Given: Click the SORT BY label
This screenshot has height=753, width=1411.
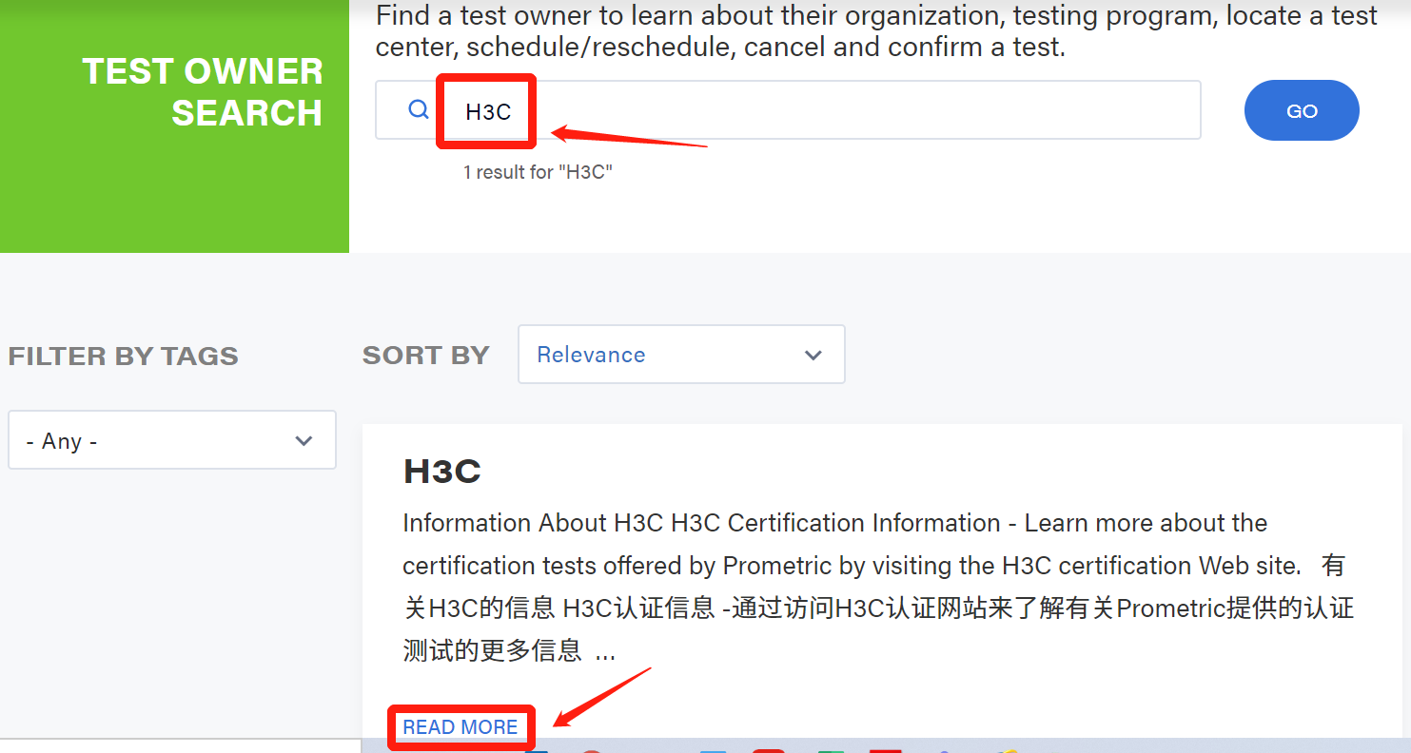Looking at the screenshot, I should pyautogui.click(x=425, y=356).
